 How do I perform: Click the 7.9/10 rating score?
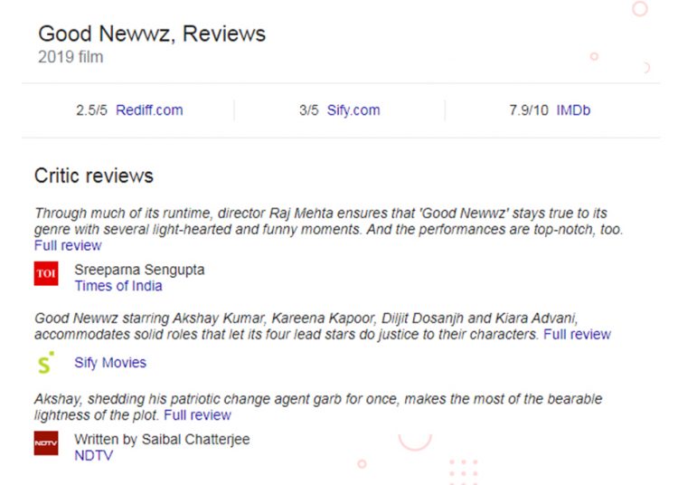coord(529,110)
